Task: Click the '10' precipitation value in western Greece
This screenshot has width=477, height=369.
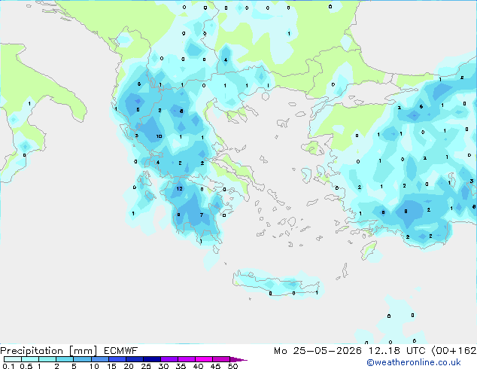Action: click(159, 136)
